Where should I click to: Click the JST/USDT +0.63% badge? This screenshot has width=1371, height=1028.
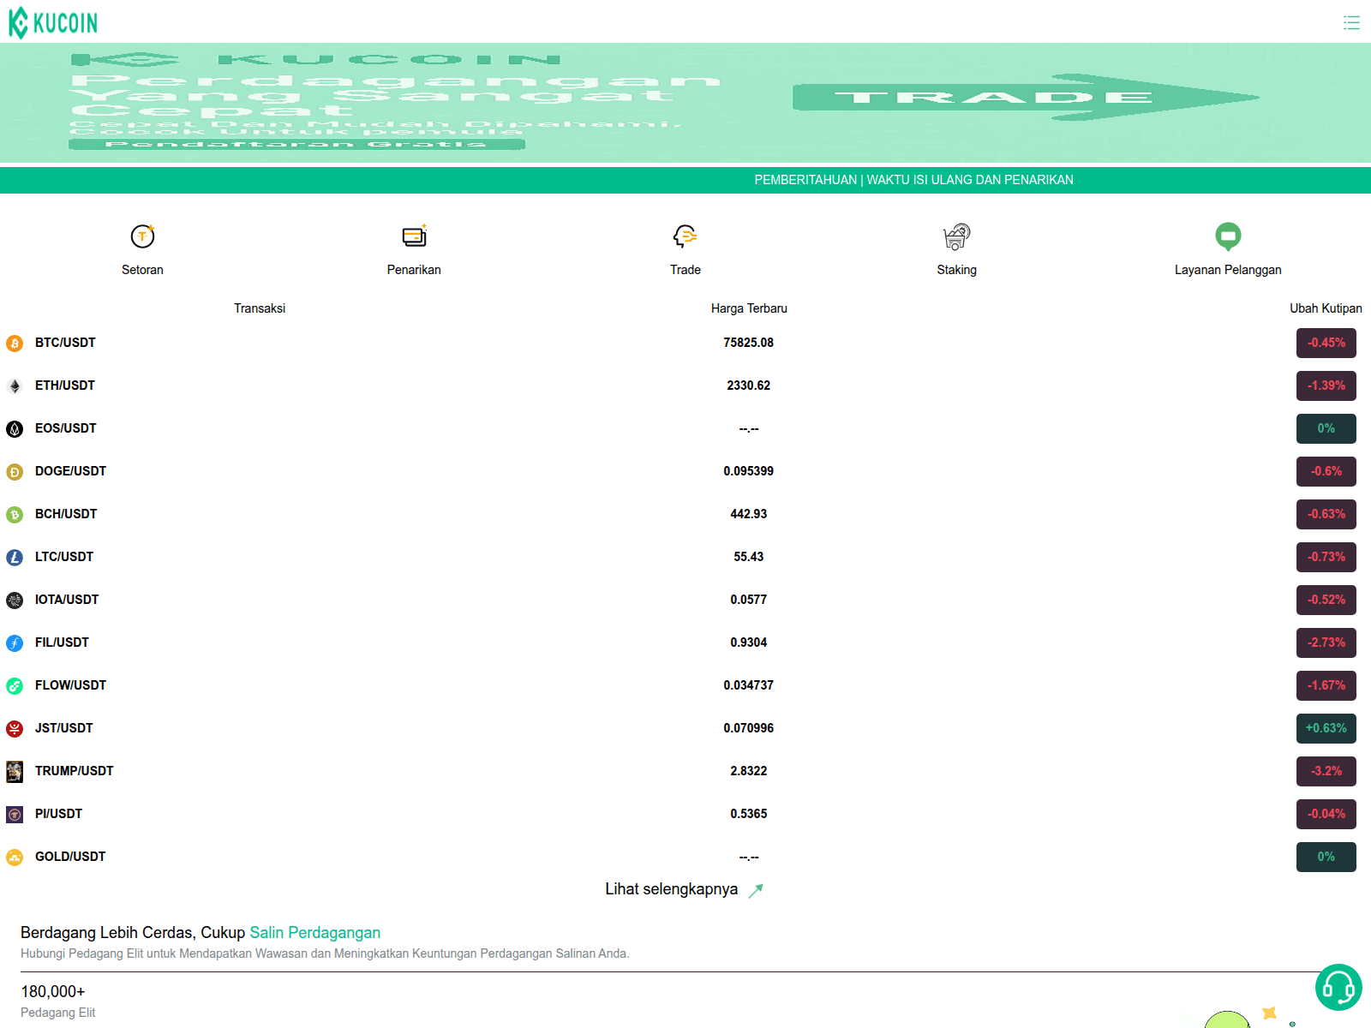1326,728
